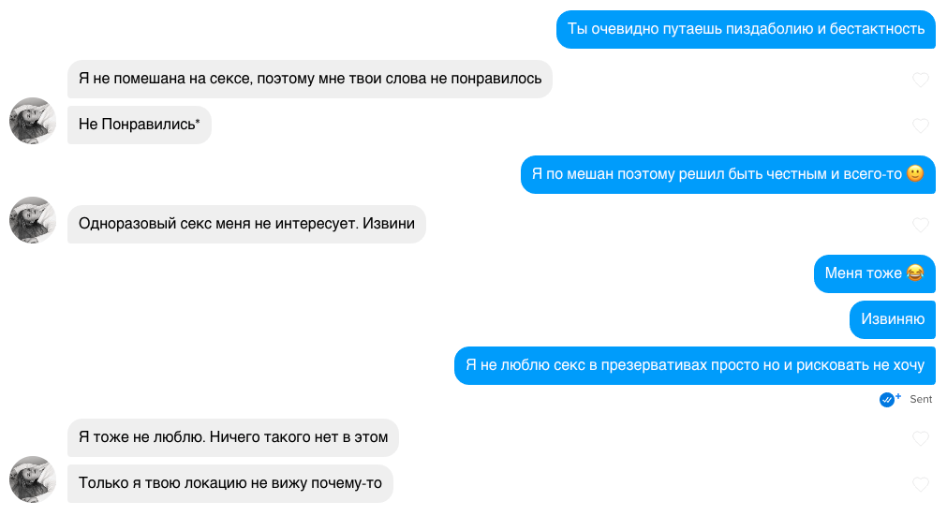Tap heart beside 'Не Понравились*' message
This screenshot has width=947, height=516.
click(921, 125)
